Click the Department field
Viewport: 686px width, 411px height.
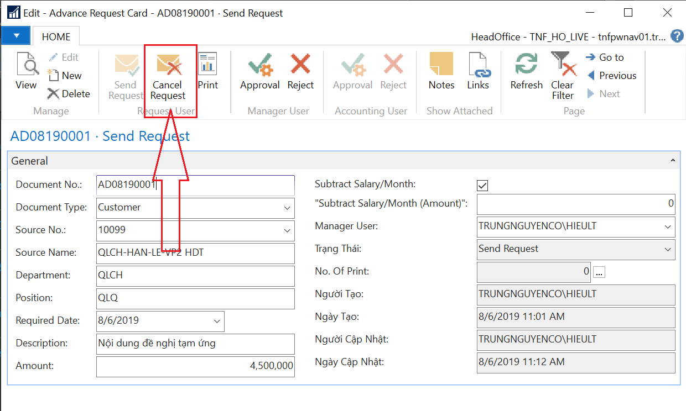195,276
